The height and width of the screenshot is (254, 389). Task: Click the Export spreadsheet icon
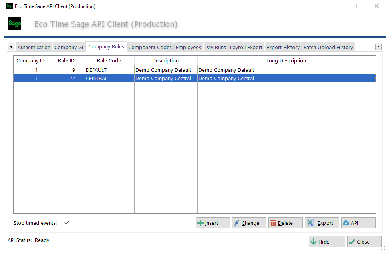[x=310, y=223]
